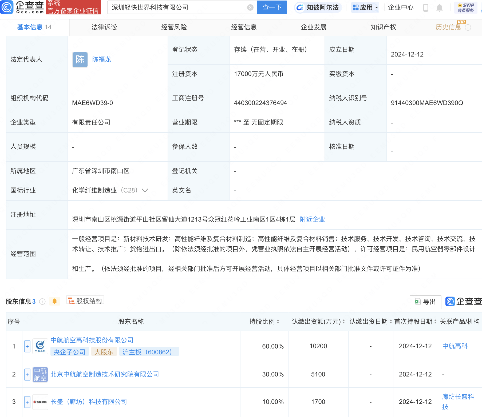Expand shareholder row 北京中航航空制造技术研究院
Viewport: 482px width, 417px height.
[x=27, y=374]
